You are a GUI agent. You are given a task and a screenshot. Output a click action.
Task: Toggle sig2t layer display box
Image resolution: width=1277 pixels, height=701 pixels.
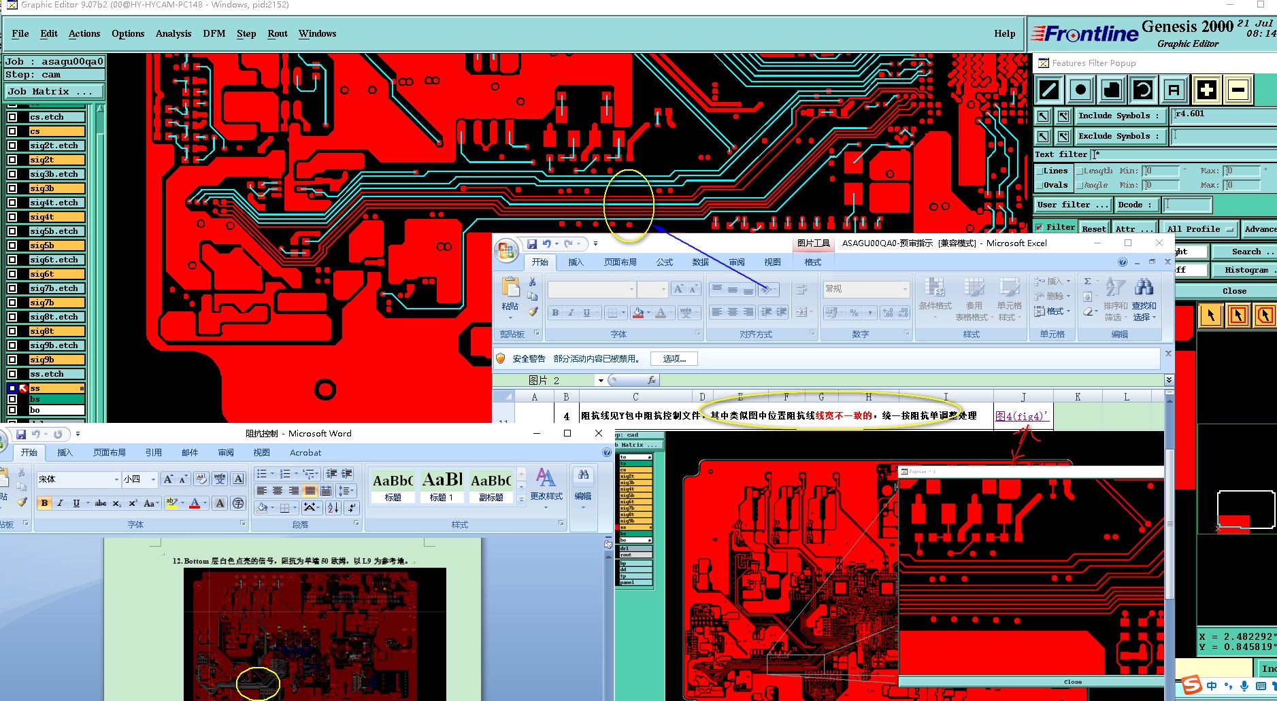click(12, 160)
